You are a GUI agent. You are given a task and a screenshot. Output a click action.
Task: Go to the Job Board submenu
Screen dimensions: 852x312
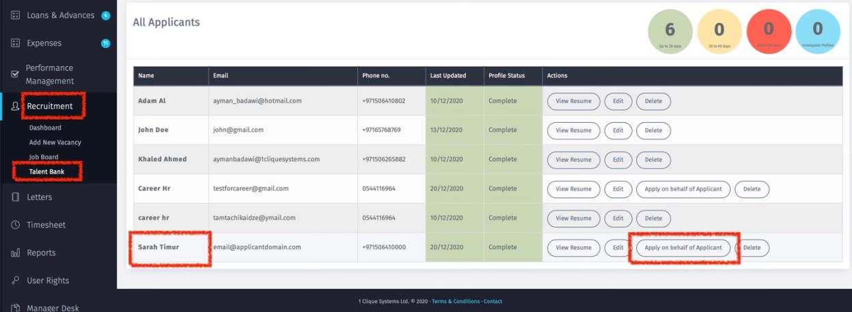[x=45, y=157]
